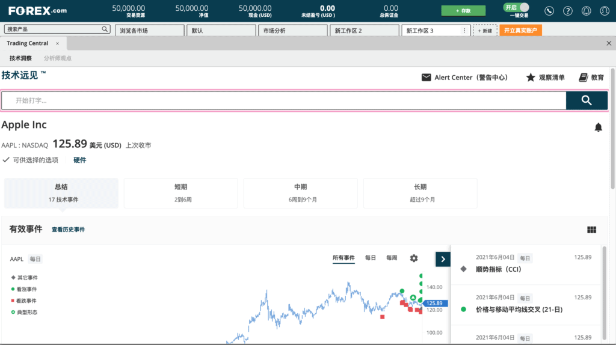This screenshot has width=616, height=345.
Task: Switch to 市场分析 workspace tab
Action: click(293, 31)
